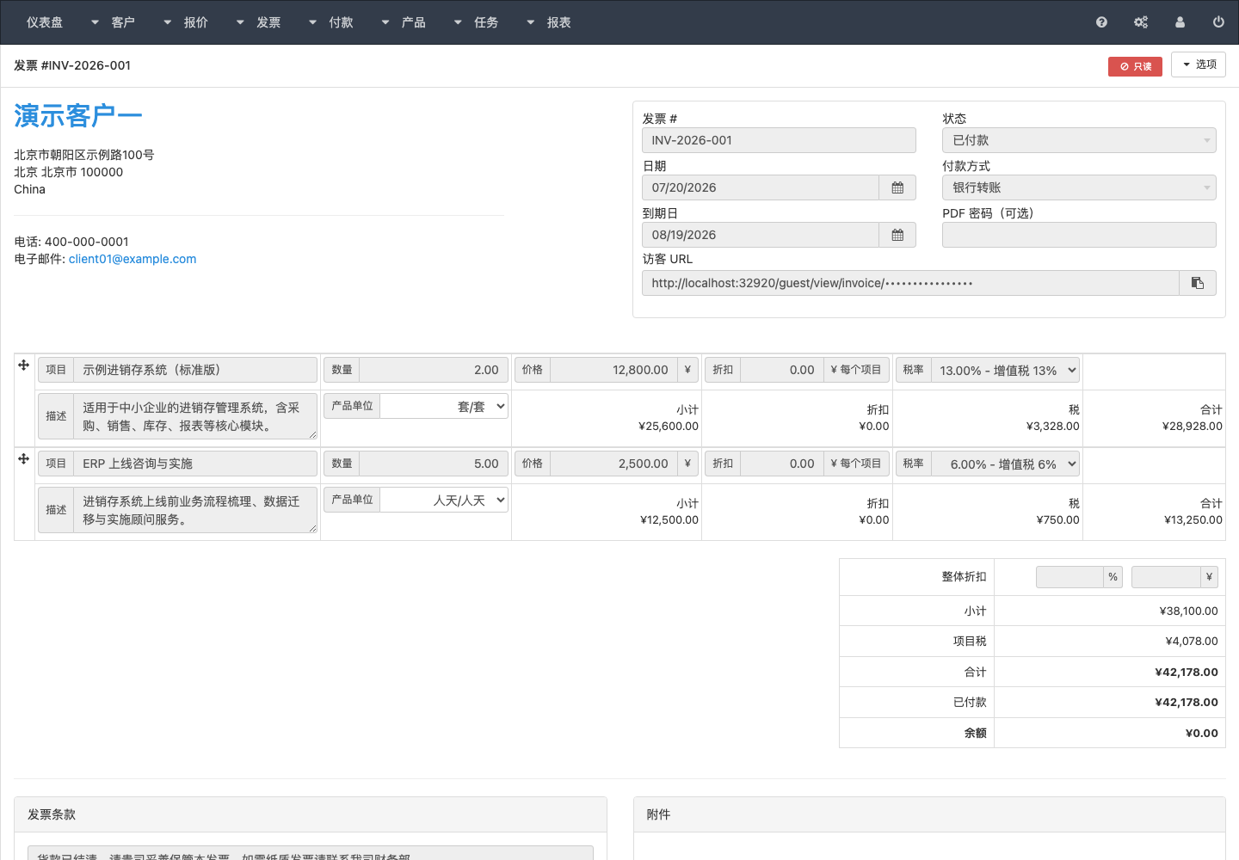Click item name field 示例进销存系统（标准版）
The height and width of the screenshot is (860, 1239).
coord(195,370)
